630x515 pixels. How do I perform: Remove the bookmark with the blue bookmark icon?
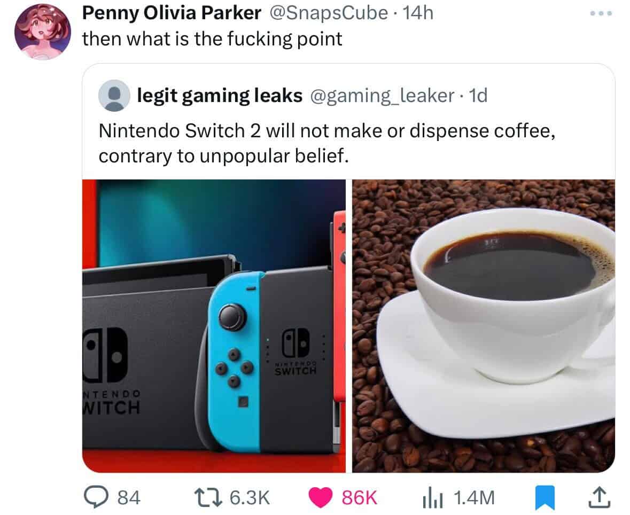(x=545, y=498)
